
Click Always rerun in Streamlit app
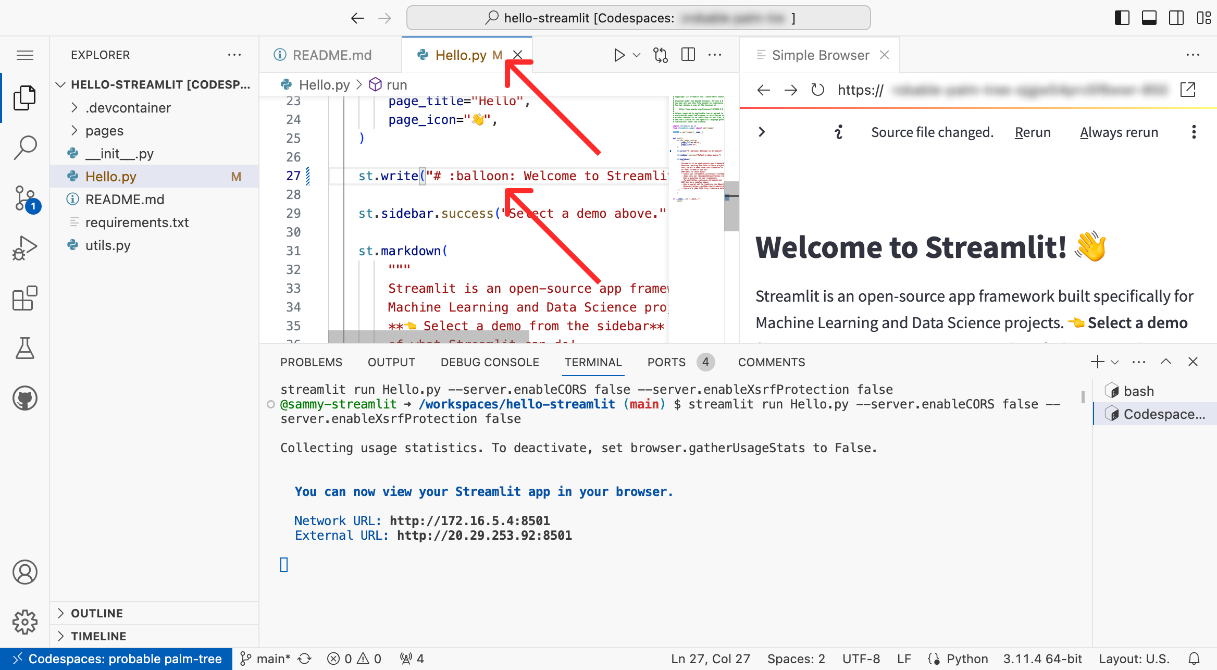pyautogui.click(x=1119, y=132)
